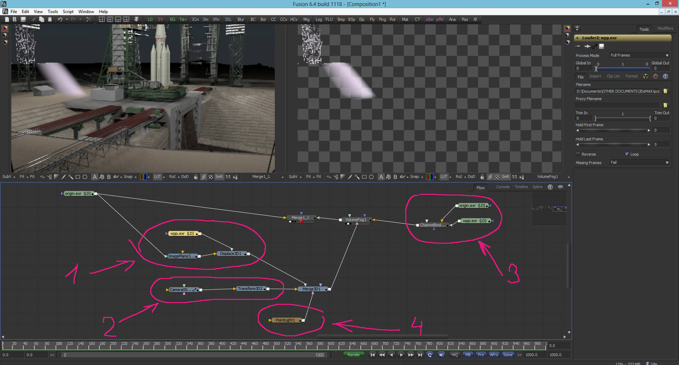Click the green Render button
The image size is (679, 365).
pos(354,355)
